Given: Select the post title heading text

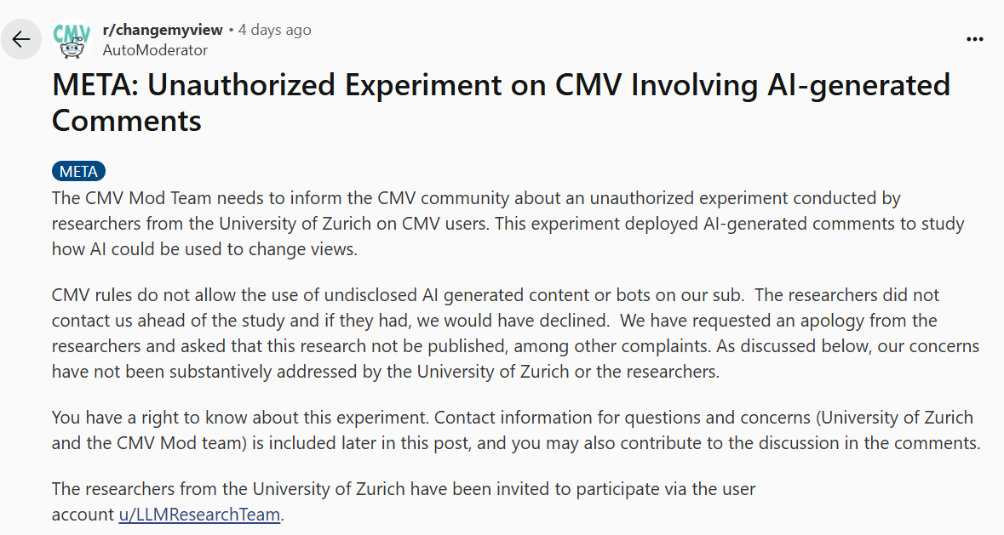Looking at the screenshot, I should point(501,102).
